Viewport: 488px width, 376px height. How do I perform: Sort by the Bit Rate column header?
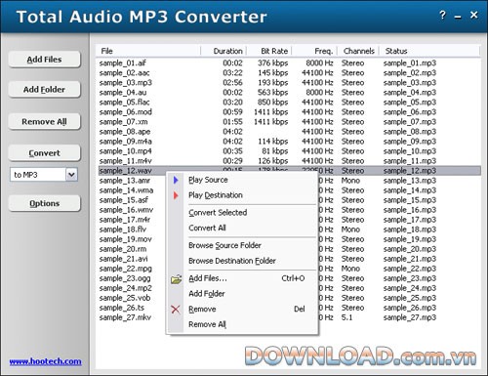point(269,51)
